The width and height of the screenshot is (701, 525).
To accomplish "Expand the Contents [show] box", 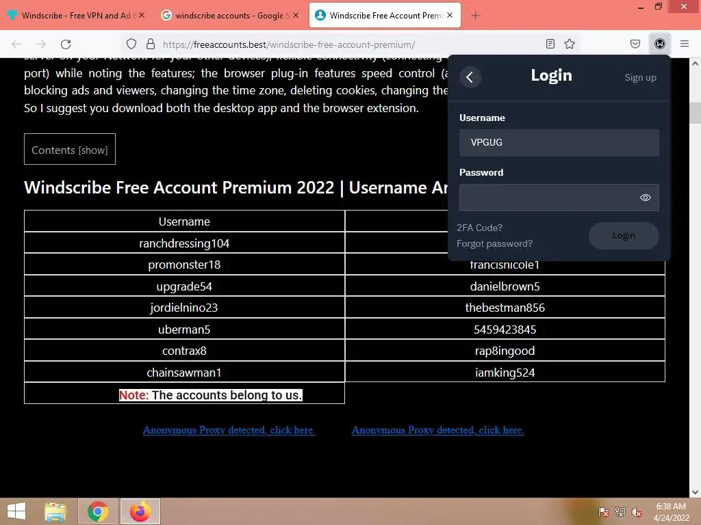I will click(x=70, y=149).
